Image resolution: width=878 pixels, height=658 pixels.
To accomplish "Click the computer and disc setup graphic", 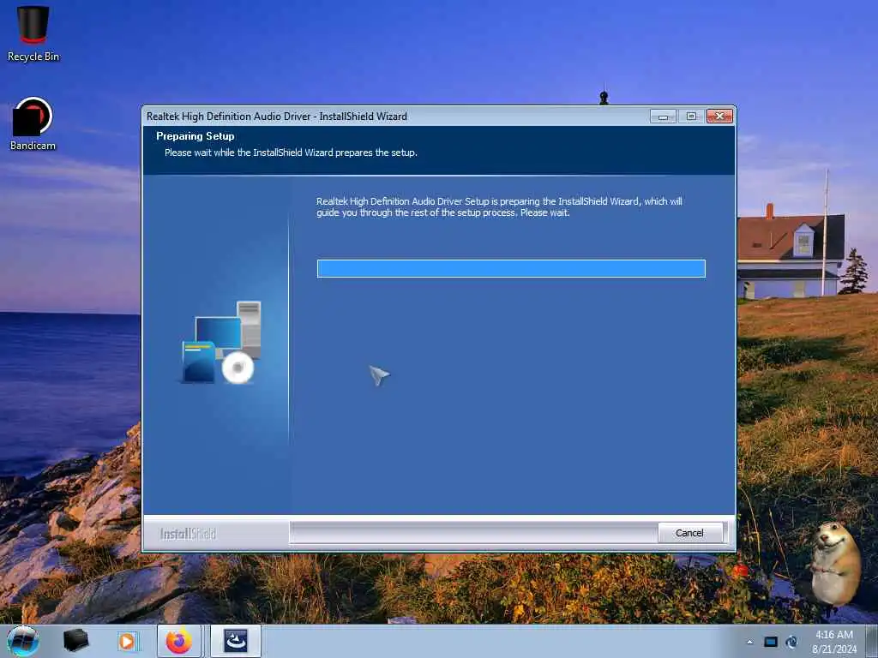I will click(221, 343).
